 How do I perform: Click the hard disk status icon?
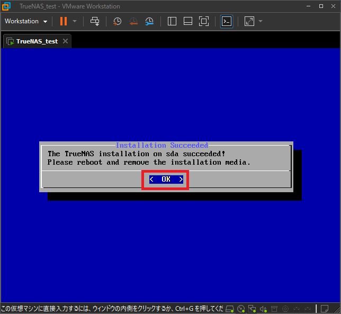tap(230, 309)
